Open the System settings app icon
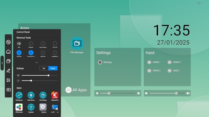This screenshot has width=209, height=117. [x=43, y=107]
